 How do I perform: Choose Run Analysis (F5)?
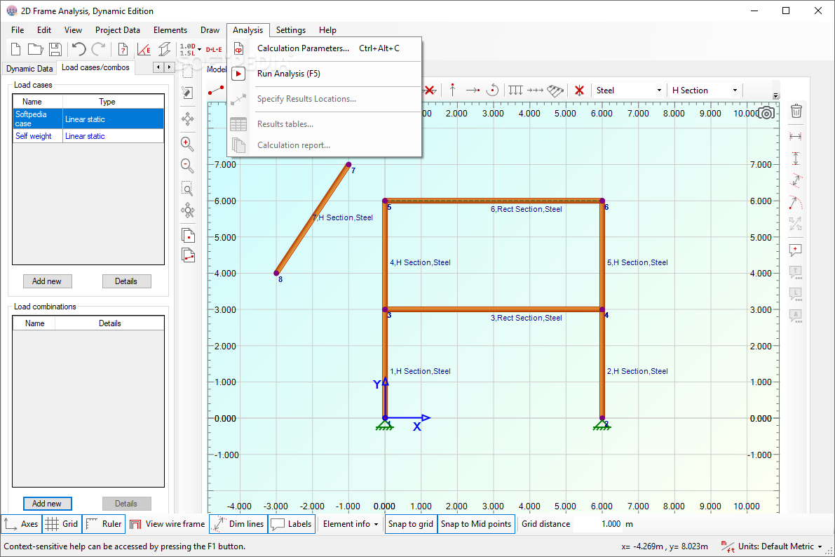pos(325,74)
